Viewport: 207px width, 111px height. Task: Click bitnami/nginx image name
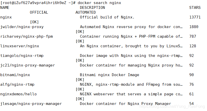15,75
